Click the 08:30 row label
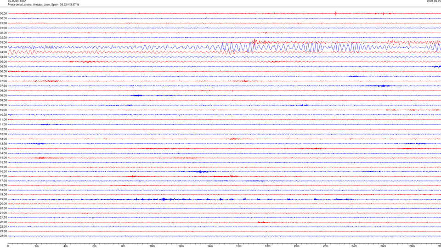 3,96
